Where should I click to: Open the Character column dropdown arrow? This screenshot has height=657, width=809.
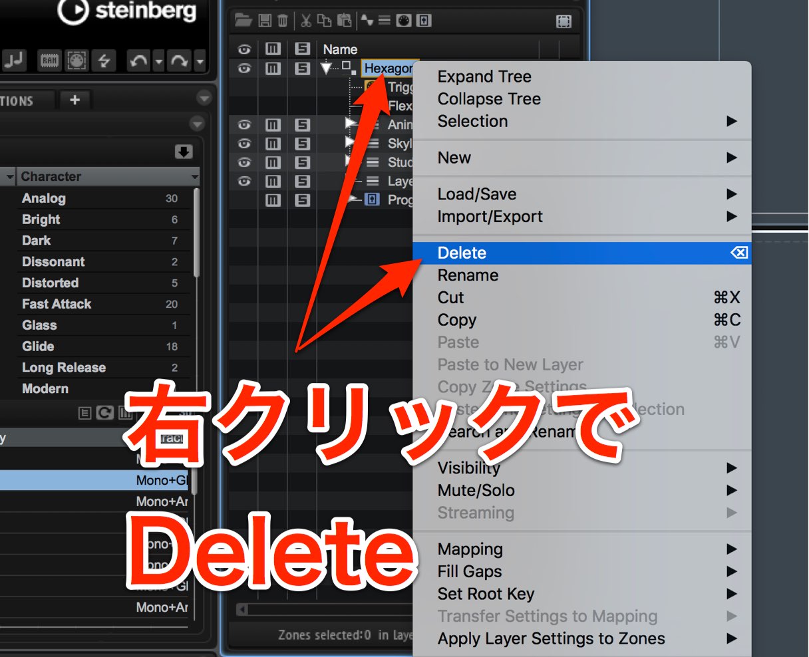(195, 177)
